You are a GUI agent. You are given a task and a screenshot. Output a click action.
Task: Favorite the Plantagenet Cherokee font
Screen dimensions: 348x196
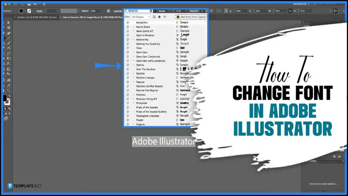[x=128, y=116]
